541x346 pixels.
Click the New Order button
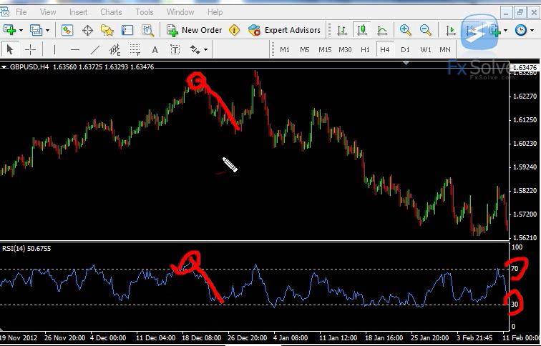(x=194, y=30)
